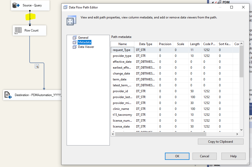The image size is (252, 167).
Task: Click the Help button
Action: pos(233,156)
